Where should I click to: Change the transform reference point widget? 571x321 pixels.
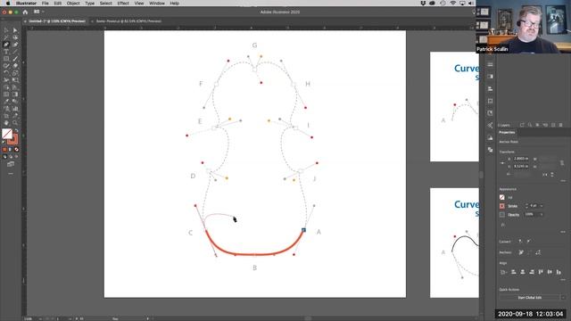[x=502, y=162]
